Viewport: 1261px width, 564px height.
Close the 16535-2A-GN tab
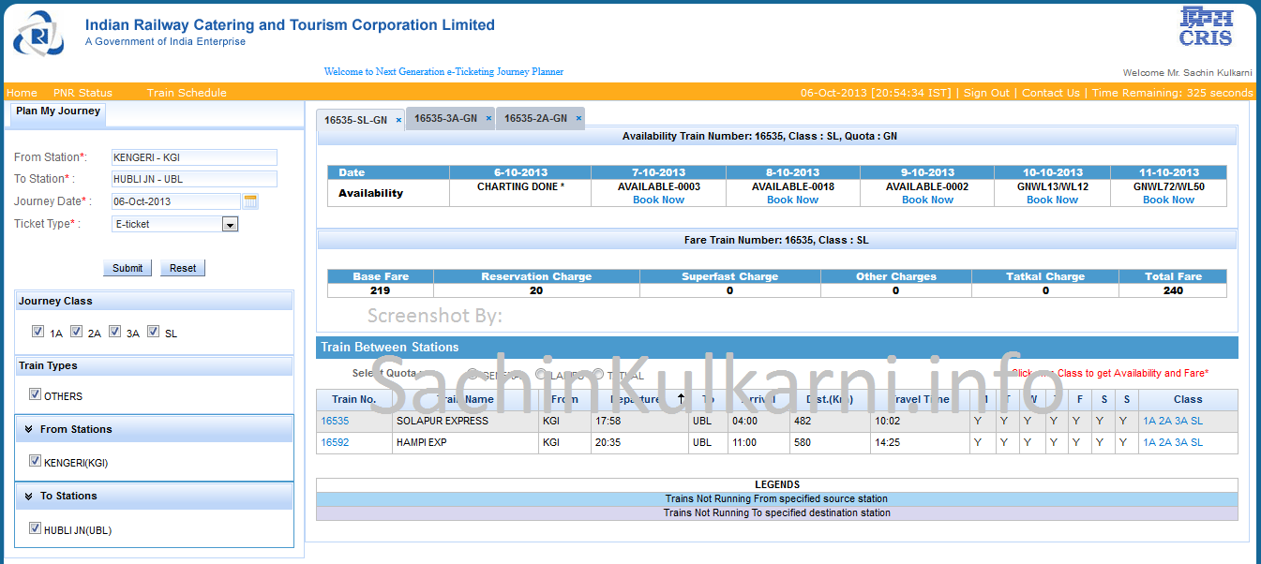pyautogui.click(x=578, y=119)
